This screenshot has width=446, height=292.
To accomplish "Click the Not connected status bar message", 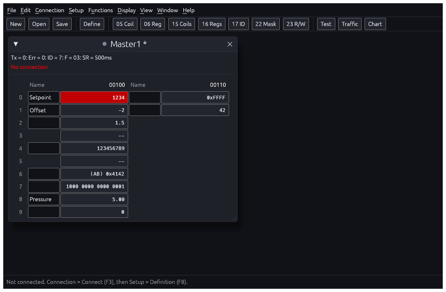I will click(x=97, y=282).
